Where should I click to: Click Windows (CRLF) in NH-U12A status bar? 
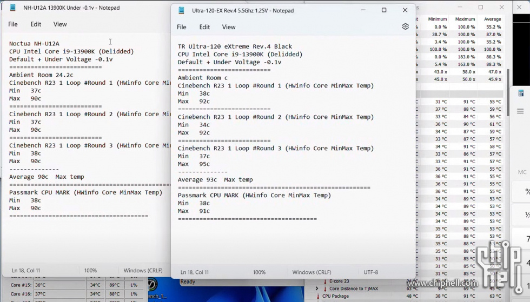click(x=143, y=271)
